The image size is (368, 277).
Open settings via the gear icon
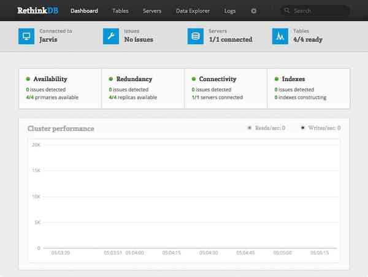(253, 11)
